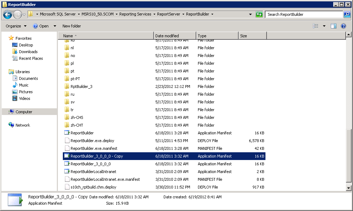
Task: Open Videos library
Action: coord(25,98)
